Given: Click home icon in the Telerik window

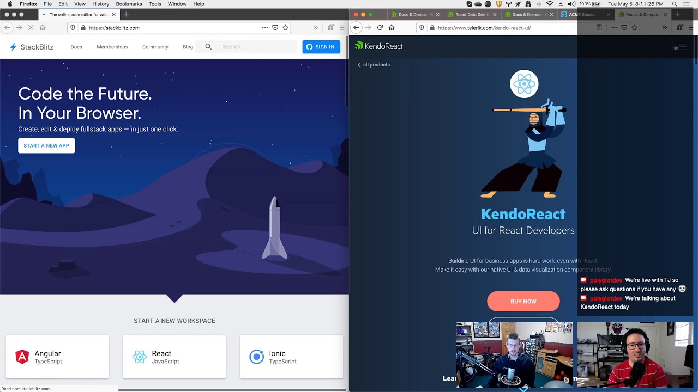Looking at the screenshot, I should click(392, 28).
